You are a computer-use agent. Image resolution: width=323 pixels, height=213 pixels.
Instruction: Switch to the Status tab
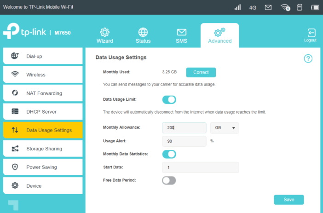[143, 35]
